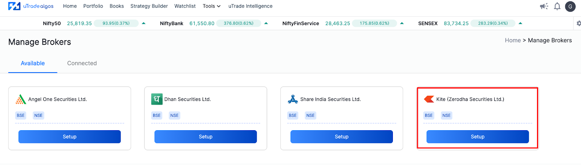
Task: Expand the Tools dropdown menu
Action: point(212,6)
